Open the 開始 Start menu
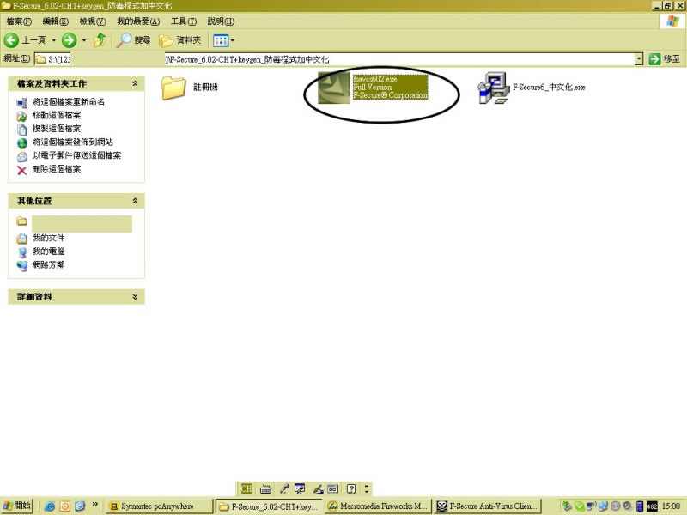 [x=17, y=506]
